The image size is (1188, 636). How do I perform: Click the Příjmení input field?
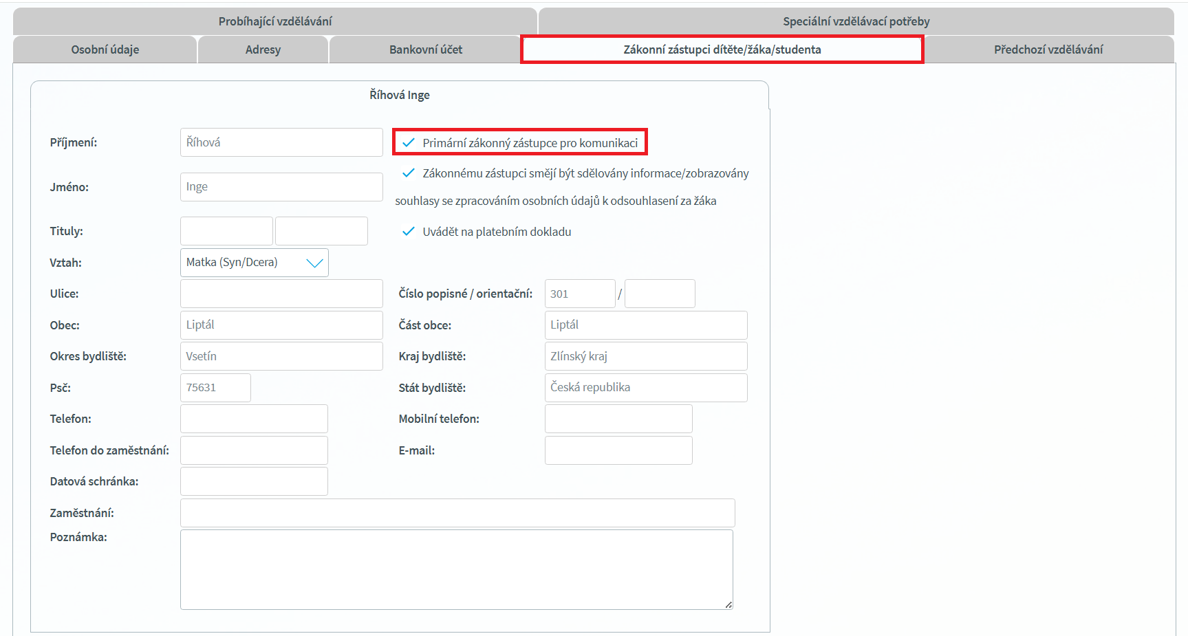click(281, 142)
